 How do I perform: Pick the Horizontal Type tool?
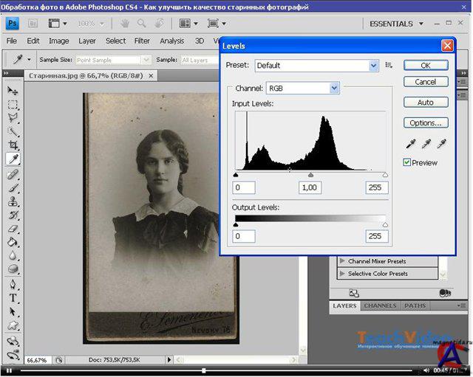click(x=13, y=298)
